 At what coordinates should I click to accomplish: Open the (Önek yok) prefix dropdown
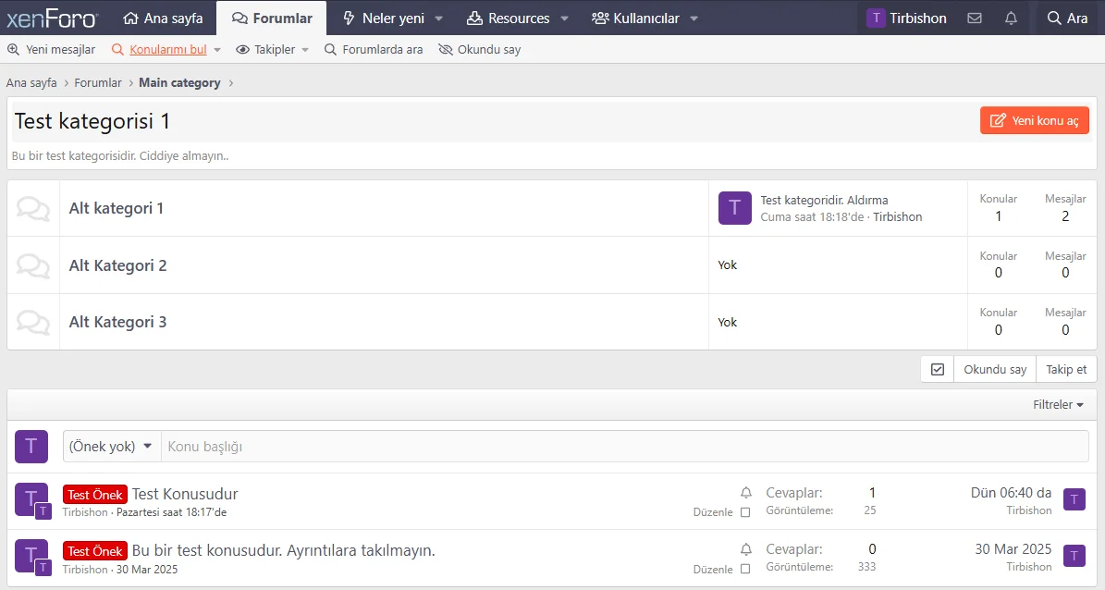(x=111, y=447)
